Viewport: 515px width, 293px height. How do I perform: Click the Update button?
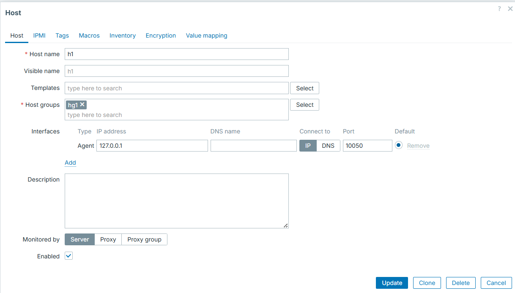[392, 283]
